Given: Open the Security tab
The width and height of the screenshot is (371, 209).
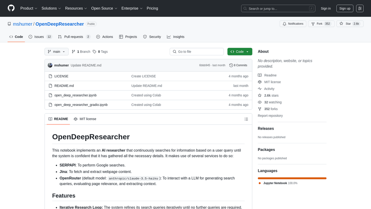Looking at the screenshot, I should pos(152,37).
